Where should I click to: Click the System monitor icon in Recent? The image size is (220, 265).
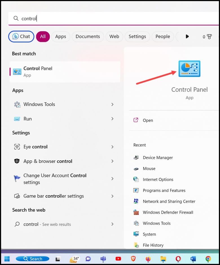pos(136,234)
